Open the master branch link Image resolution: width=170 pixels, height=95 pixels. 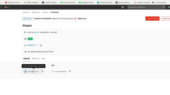[x=37, y=32]
